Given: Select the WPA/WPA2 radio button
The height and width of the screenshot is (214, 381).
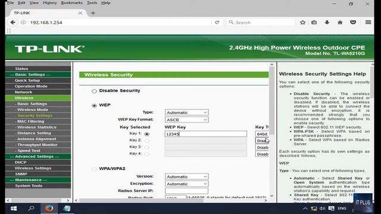Looking at the screenshot, I should tap(94, 169).
